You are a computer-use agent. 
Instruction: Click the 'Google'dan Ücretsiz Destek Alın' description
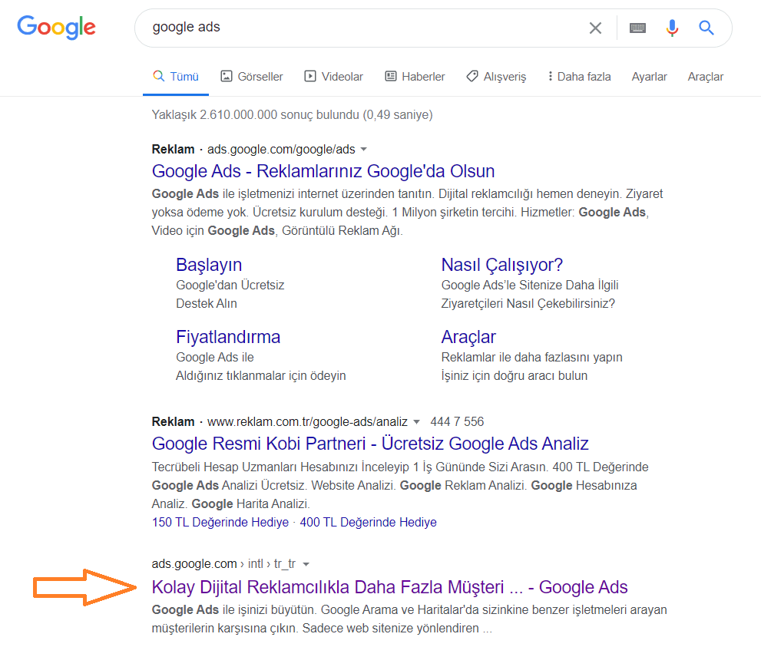[x=230, y=295]
